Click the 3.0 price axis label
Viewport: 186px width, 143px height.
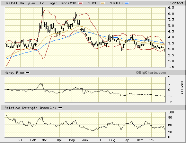pyautogui.click(x=171, y=49)
